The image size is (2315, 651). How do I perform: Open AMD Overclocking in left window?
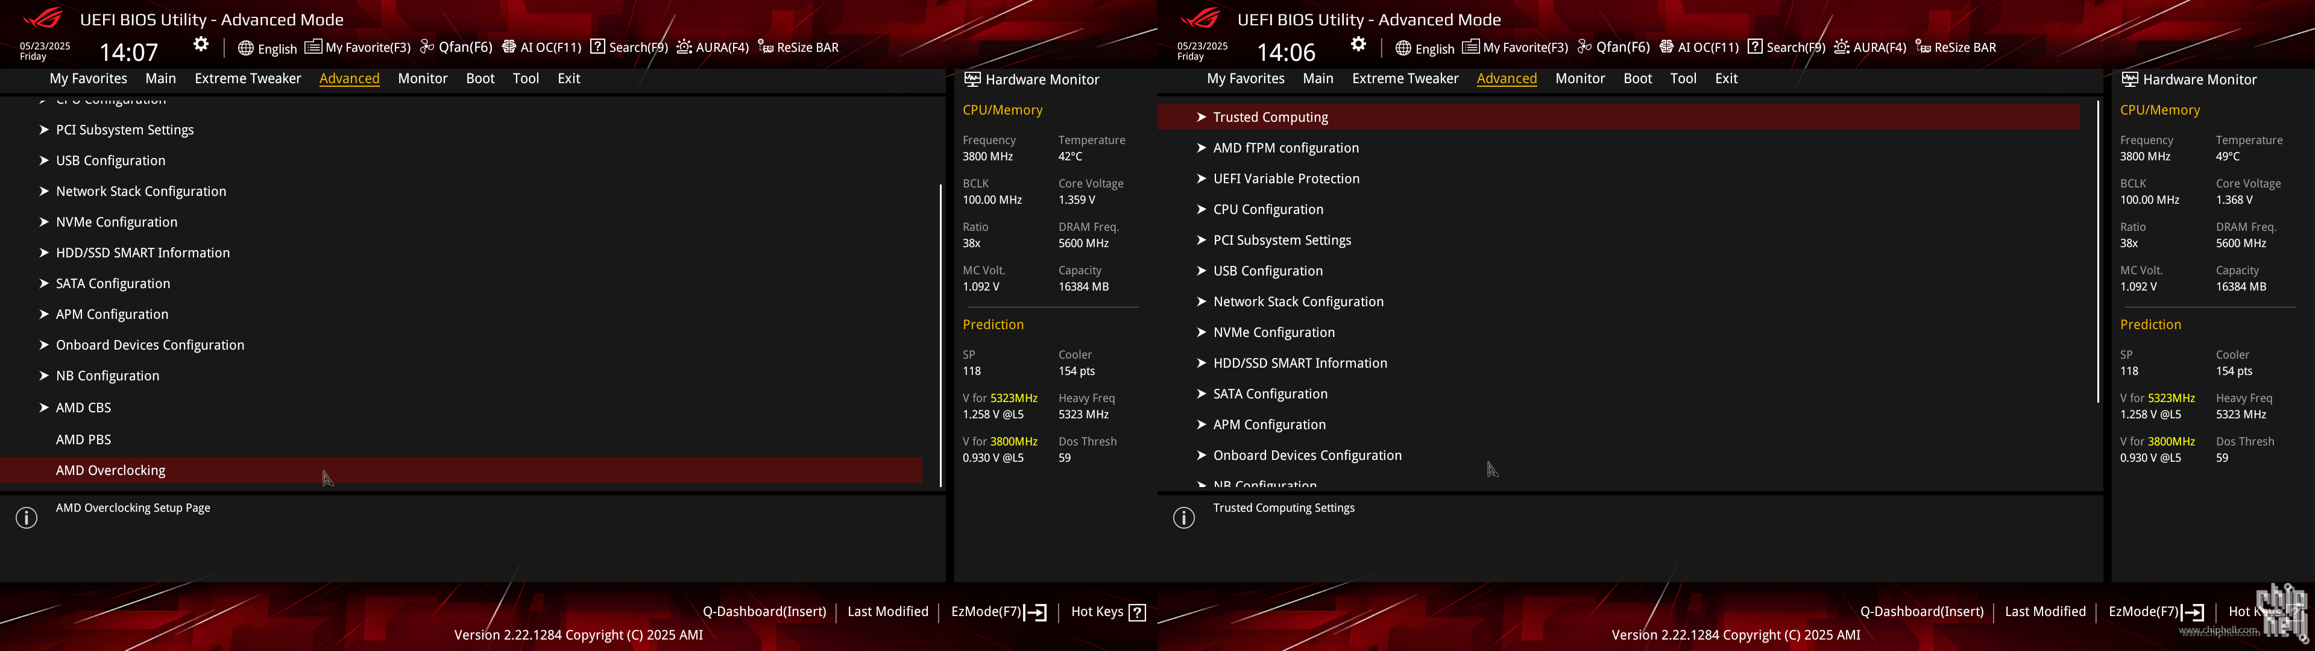click(x=461, y=470)
